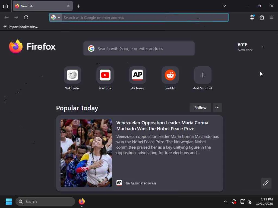Open the Windows Start menu
This screenshot has width=278, height=208.
click(x=9, y=201)
